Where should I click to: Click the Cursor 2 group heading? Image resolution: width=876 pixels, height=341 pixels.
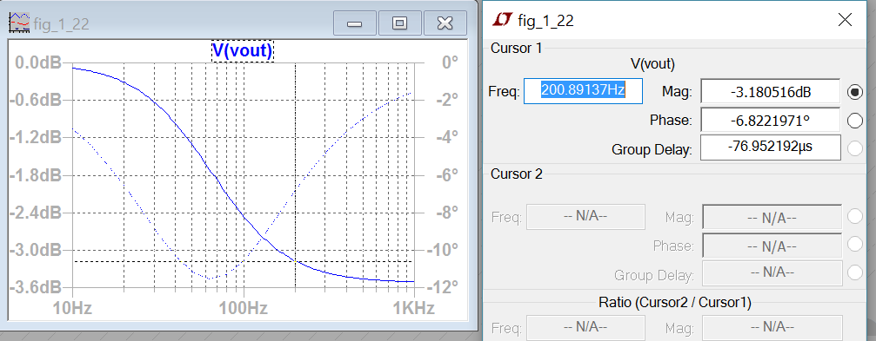516,174
